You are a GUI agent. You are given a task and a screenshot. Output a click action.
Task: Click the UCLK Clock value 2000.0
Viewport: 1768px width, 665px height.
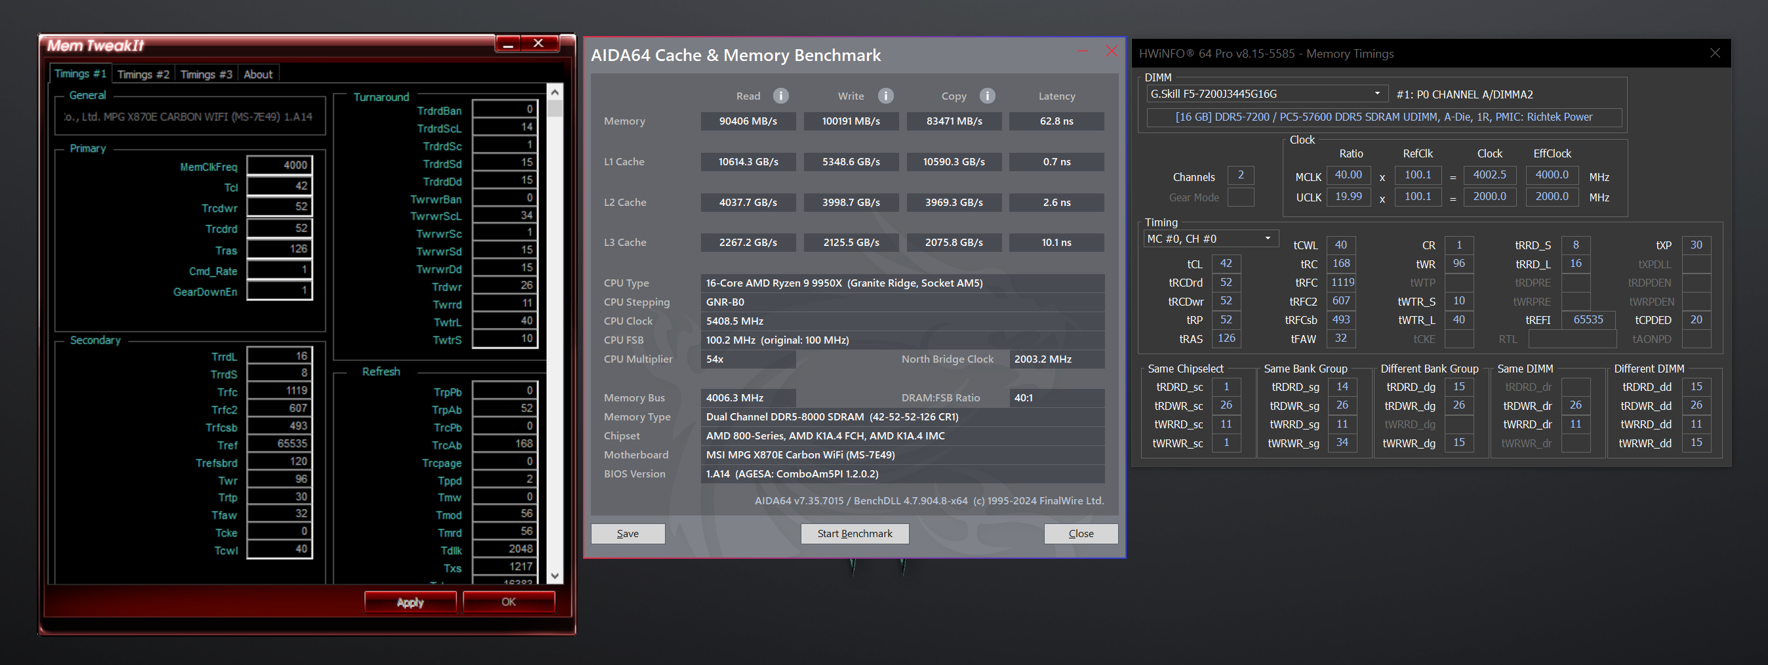click(1489, 197)
